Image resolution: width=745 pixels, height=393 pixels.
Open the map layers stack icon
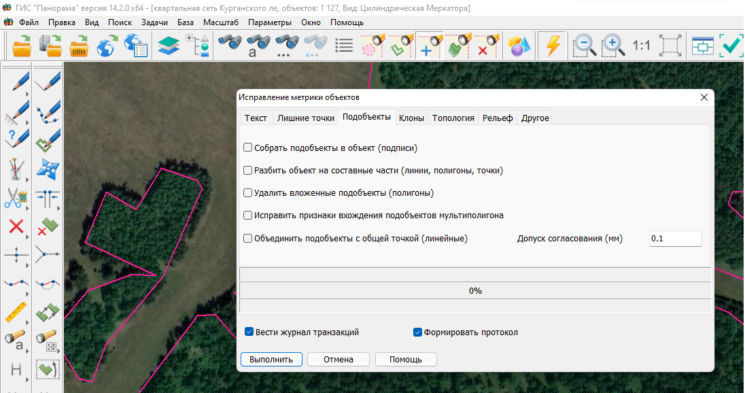click(x=167, y=46)
